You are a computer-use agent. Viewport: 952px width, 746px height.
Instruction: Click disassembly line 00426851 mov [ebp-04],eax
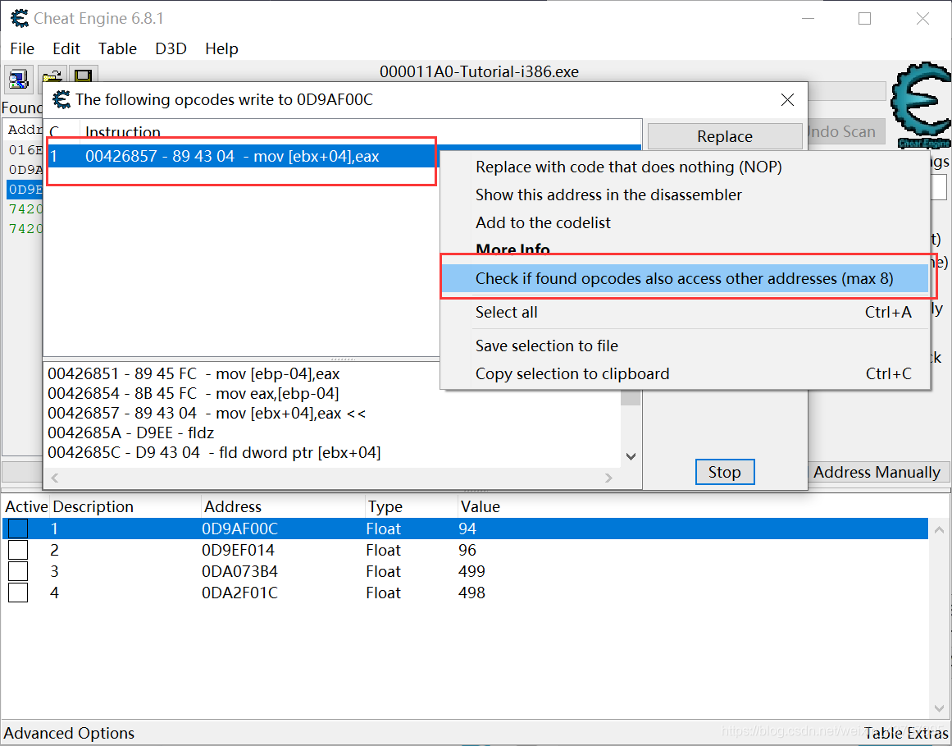click(x=194, y=373)
